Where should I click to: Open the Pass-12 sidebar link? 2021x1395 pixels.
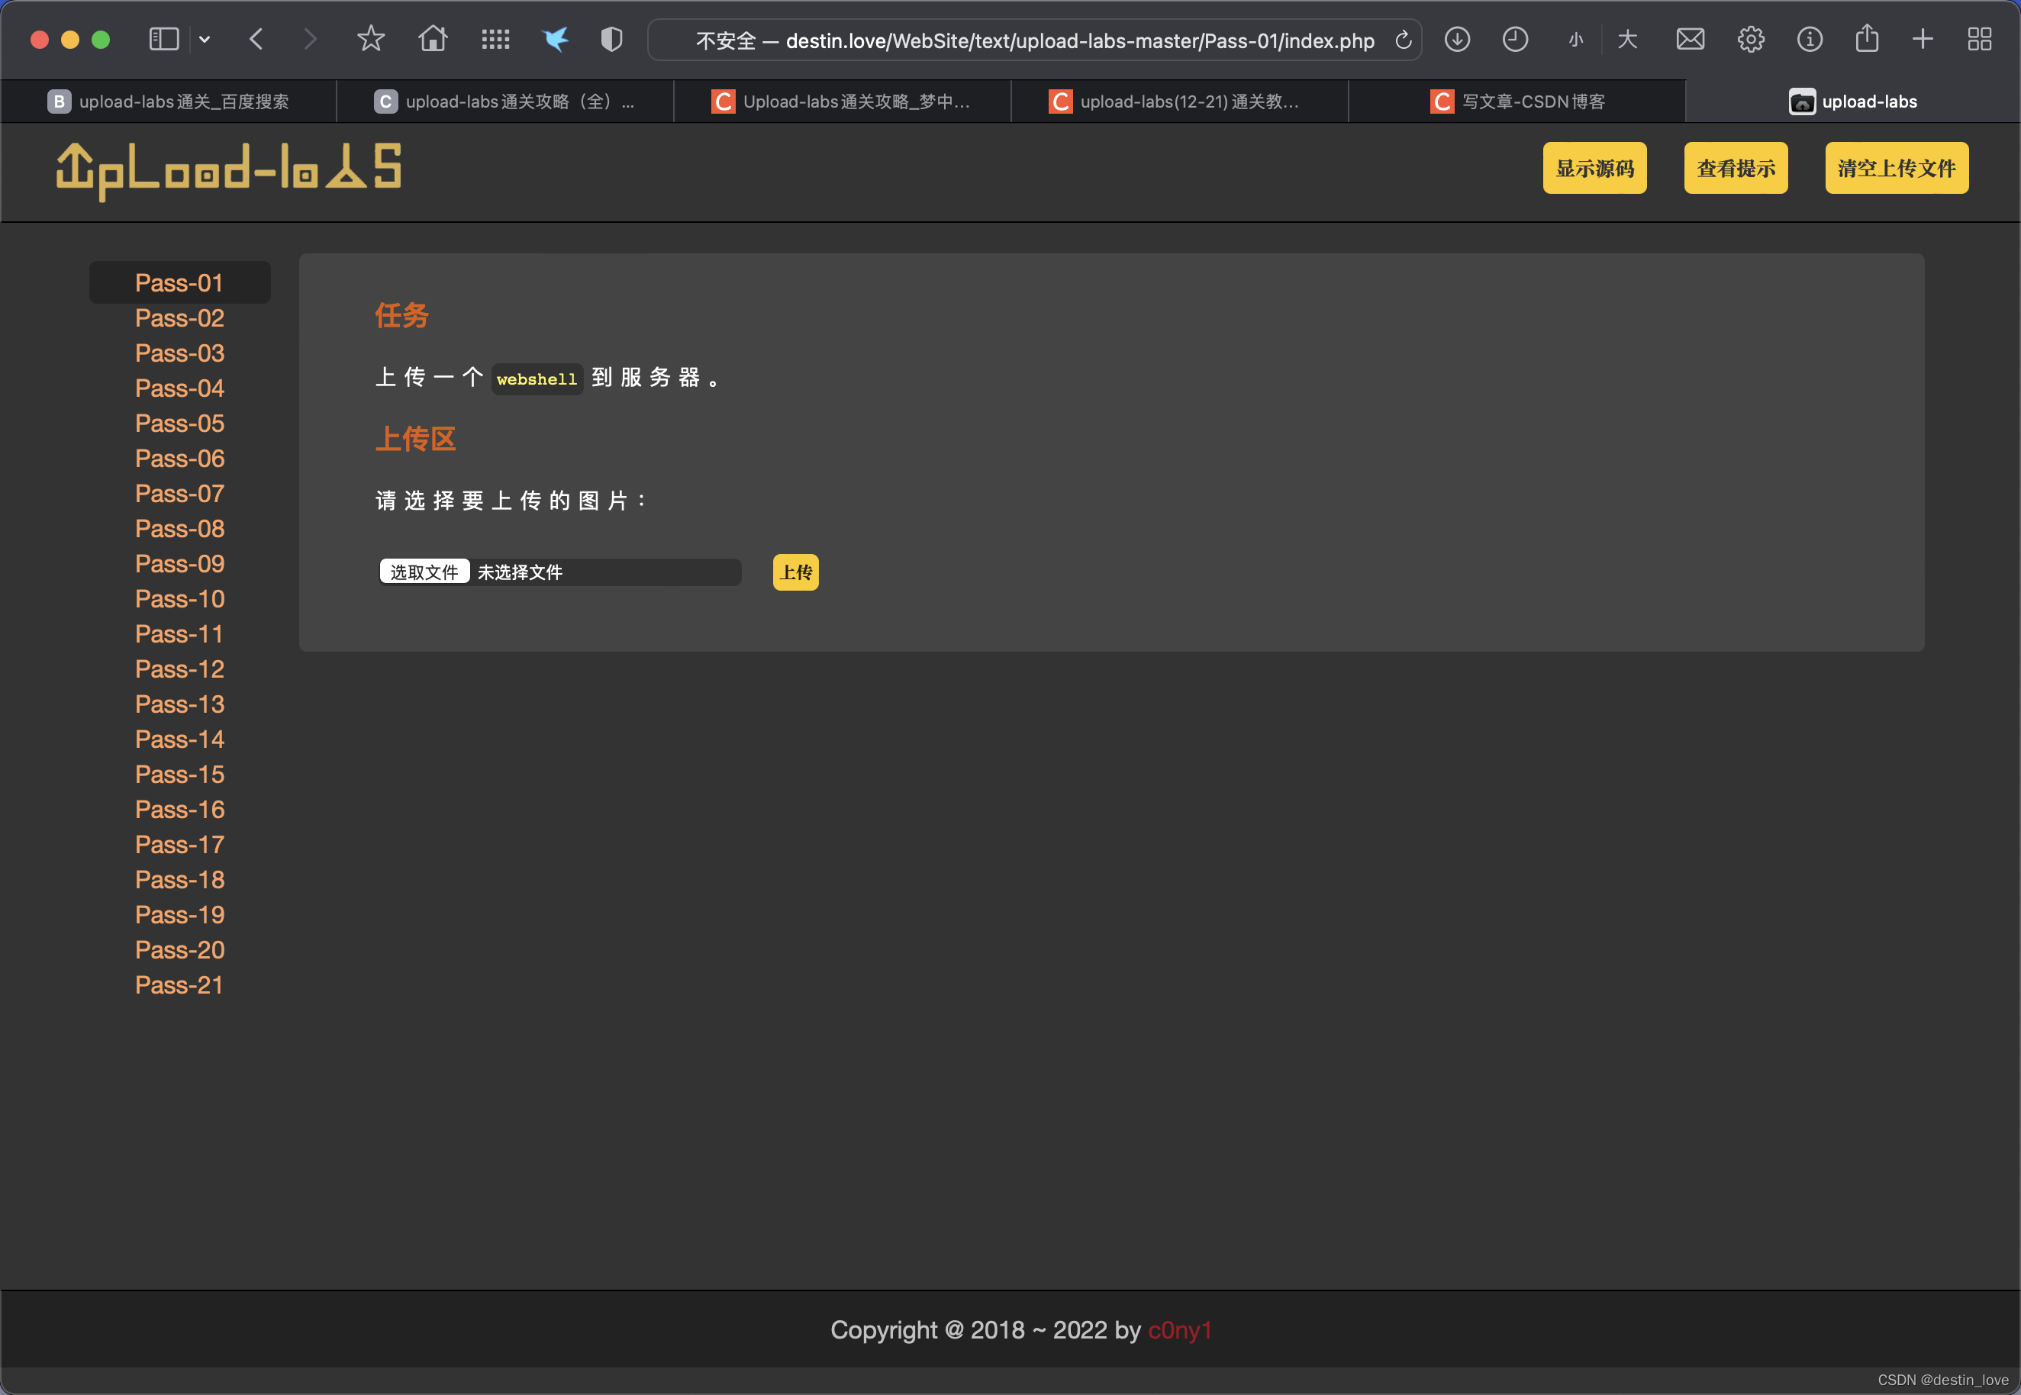click(179, 669)
